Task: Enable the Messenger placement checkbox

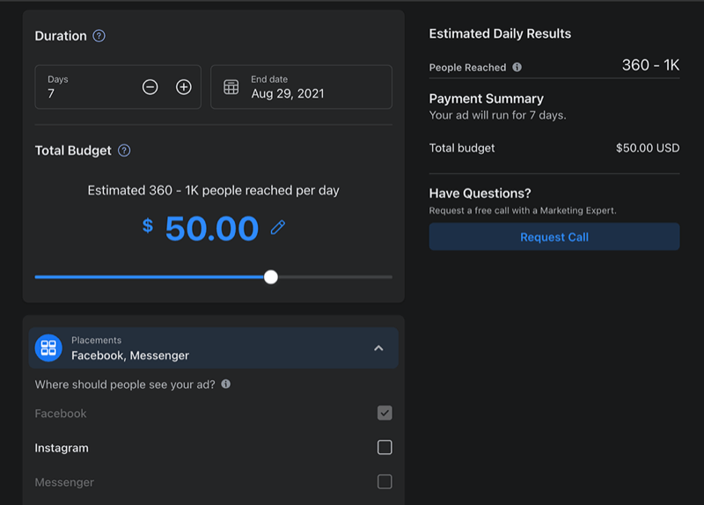Action: [385, 482]
